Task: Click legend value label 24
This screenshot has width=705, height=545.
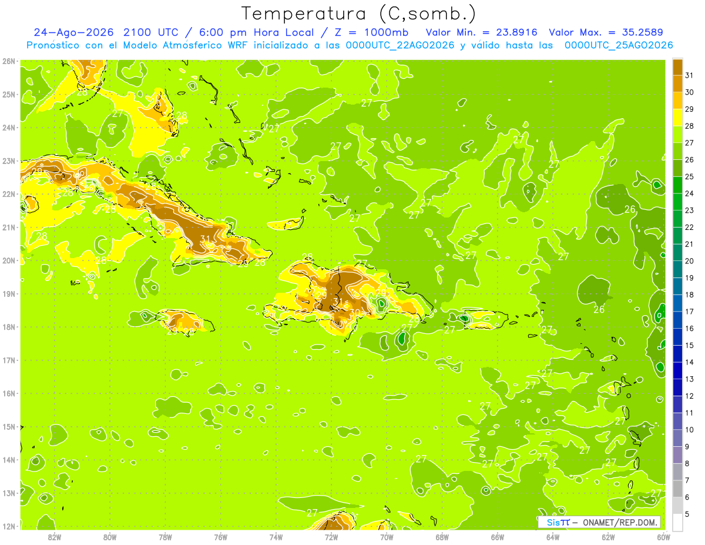Action: (689, 193)
